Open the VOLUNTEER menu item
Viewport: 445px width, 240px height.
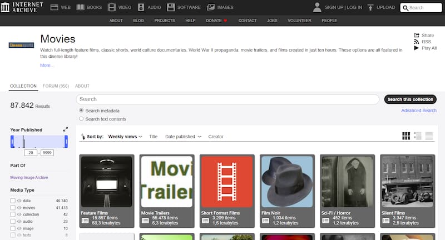pos(299,21)
